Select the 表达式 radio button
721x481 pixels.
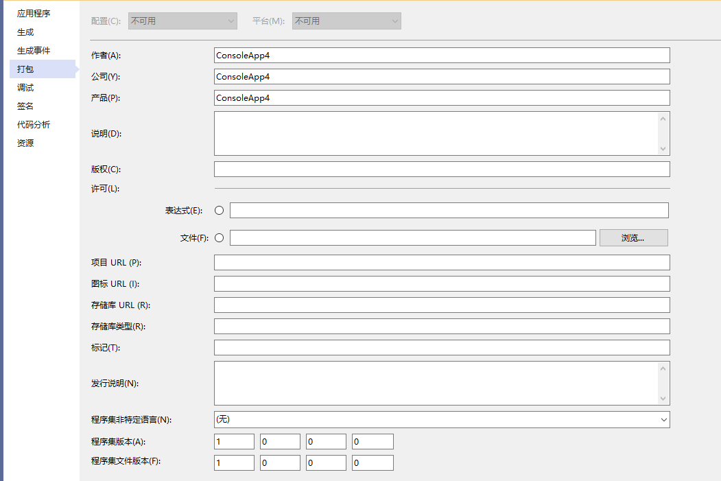[220, 211]
